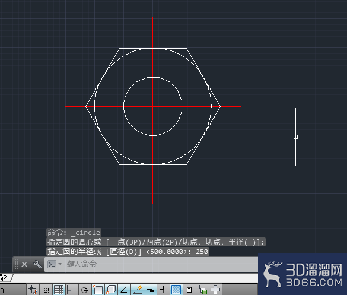
Task: Toggle Dynamic UCS in status bar
Action: tap(137, 290)
